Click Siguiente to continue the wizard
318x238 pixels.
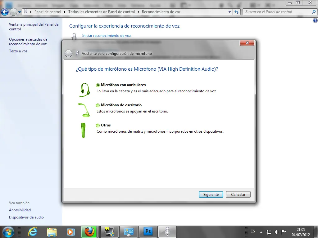[211, 195]
